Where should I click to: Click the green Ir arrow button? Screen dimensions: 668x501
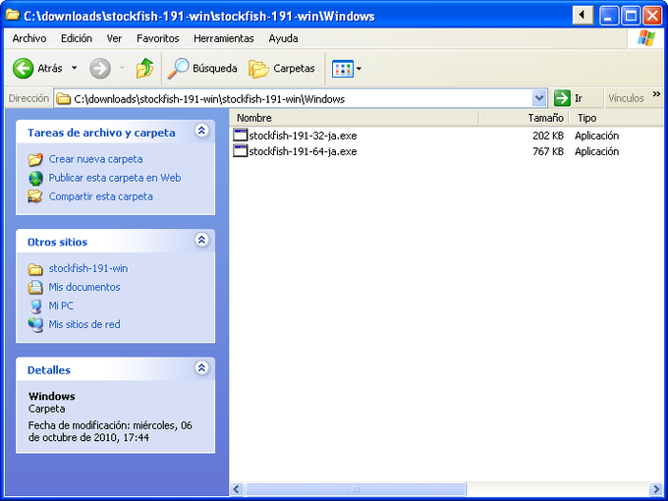562,98
